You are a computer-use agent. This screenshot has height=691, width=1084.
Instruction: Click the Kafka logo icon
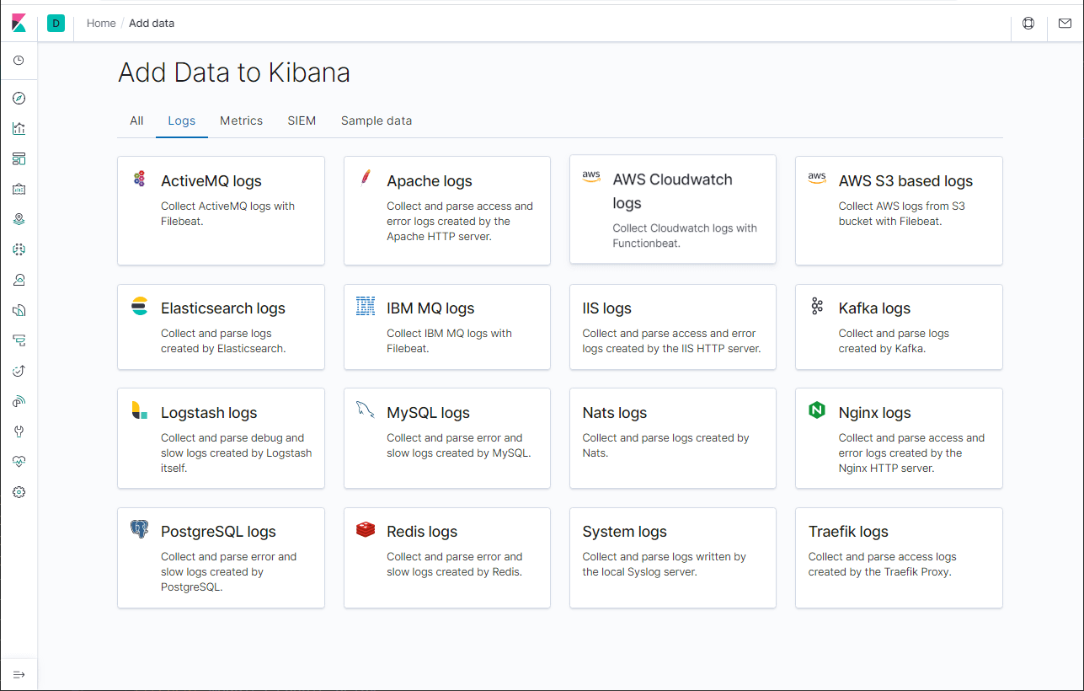tap(817, 306)
